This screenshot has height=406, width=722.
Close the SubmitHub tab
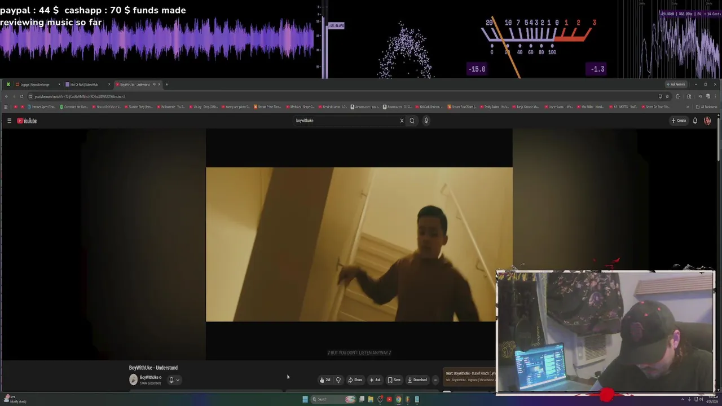click(x=109, y=85)
